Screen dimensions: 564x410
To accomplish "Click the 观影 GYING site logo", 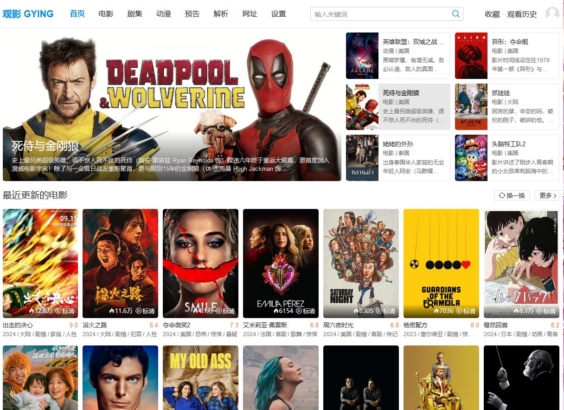I will (28, 14).
